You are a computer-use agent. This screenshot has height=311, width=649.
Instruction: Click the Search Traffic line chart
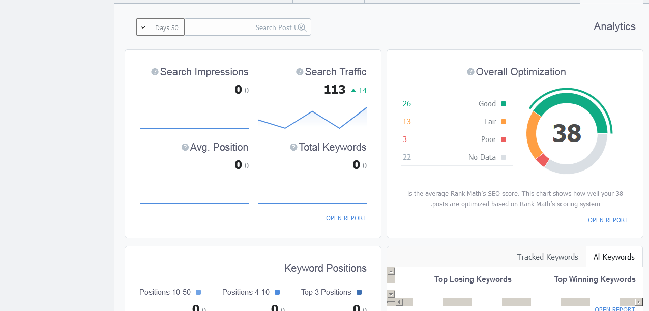312,118
